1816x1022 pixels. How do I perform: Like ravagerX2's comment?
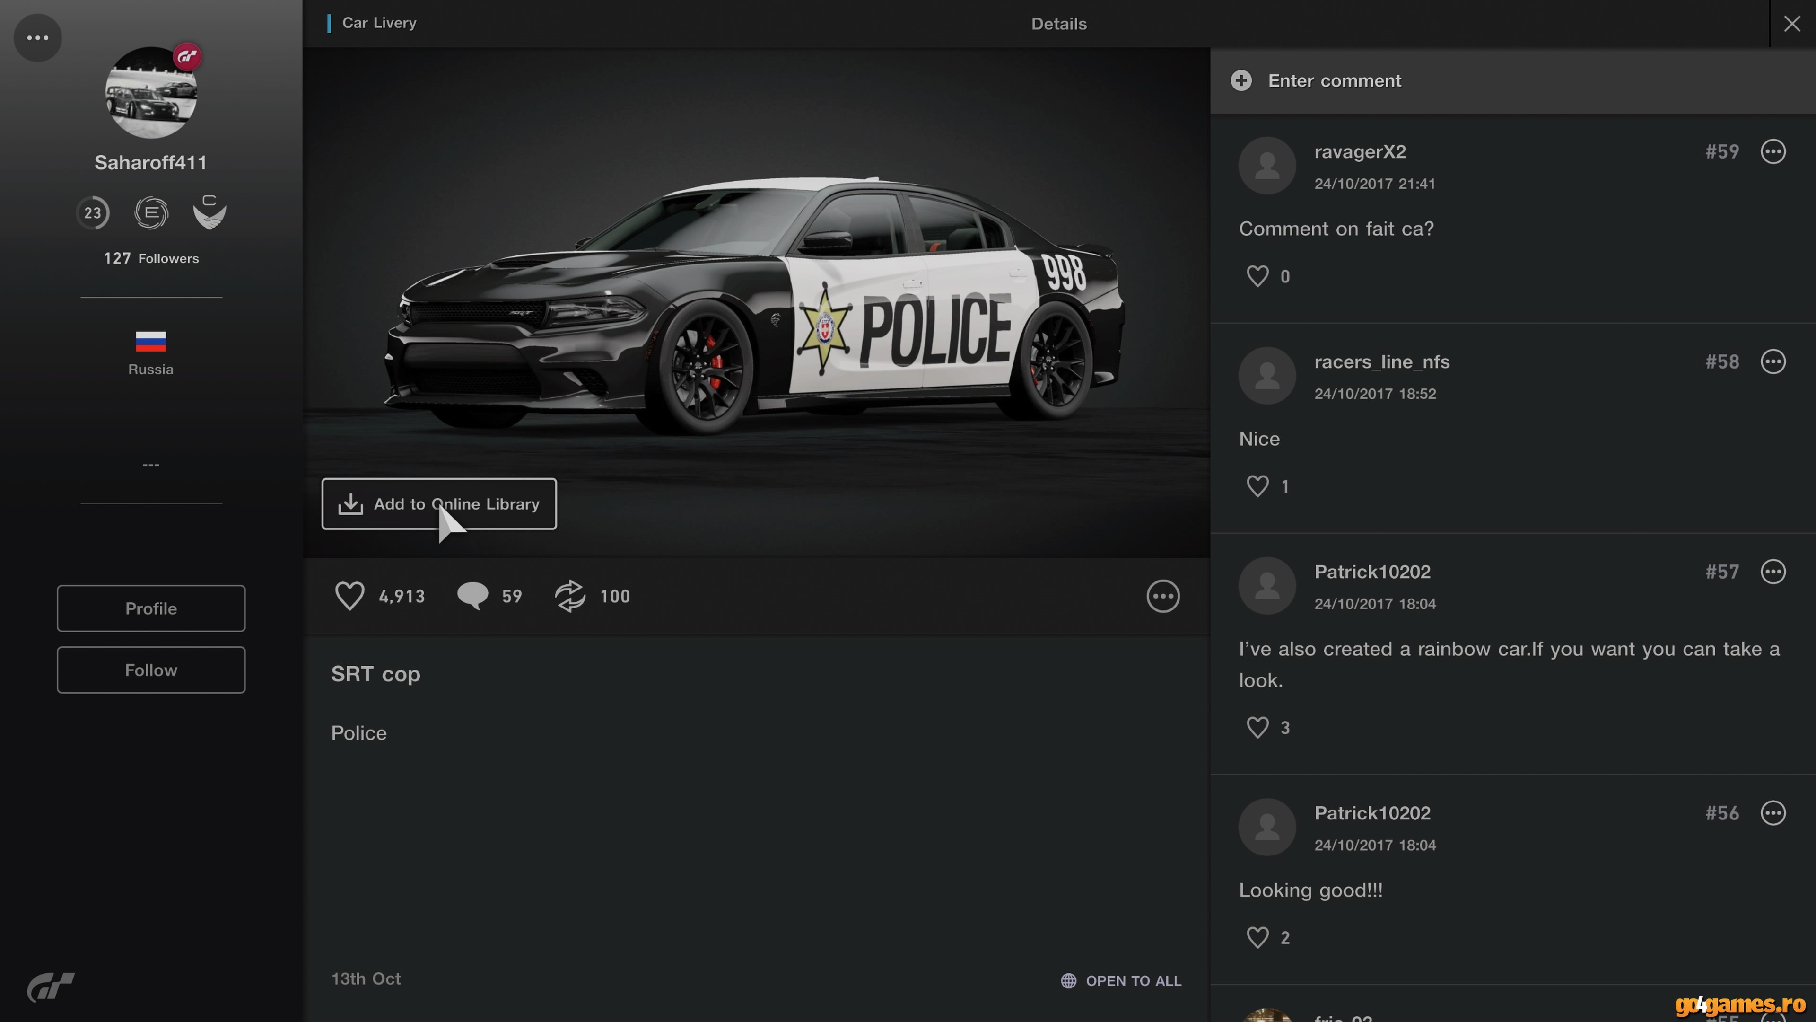pos(1257,276)
